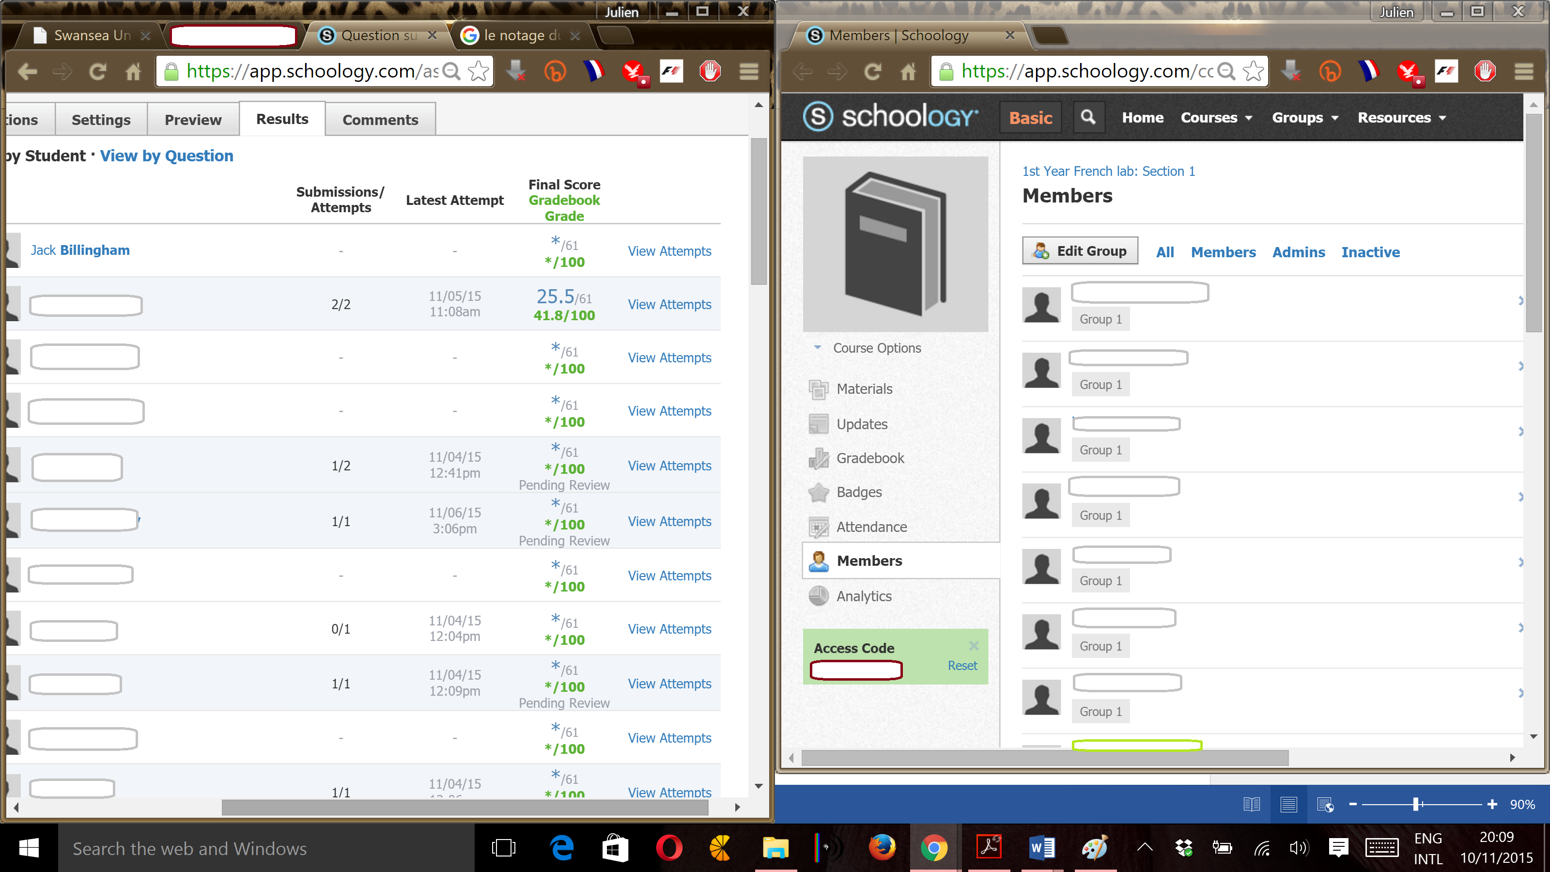Switch to the Settings tab
Screen dimensions: 1550x872
point(100,120)
